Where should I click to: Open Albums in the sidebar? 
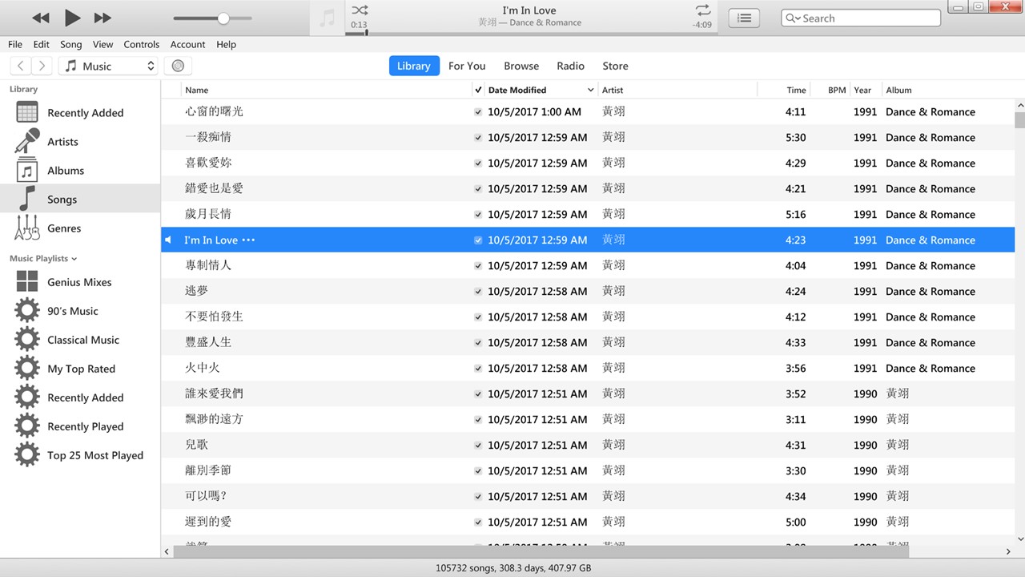pyautogui.click(x=80, y=171)
